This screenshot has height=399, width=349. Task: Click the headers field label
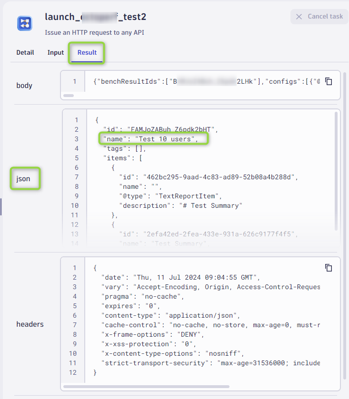coord(30,324)
